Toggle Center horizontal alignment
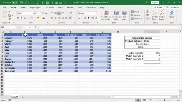182x102 pixels. tap(55, 18)
